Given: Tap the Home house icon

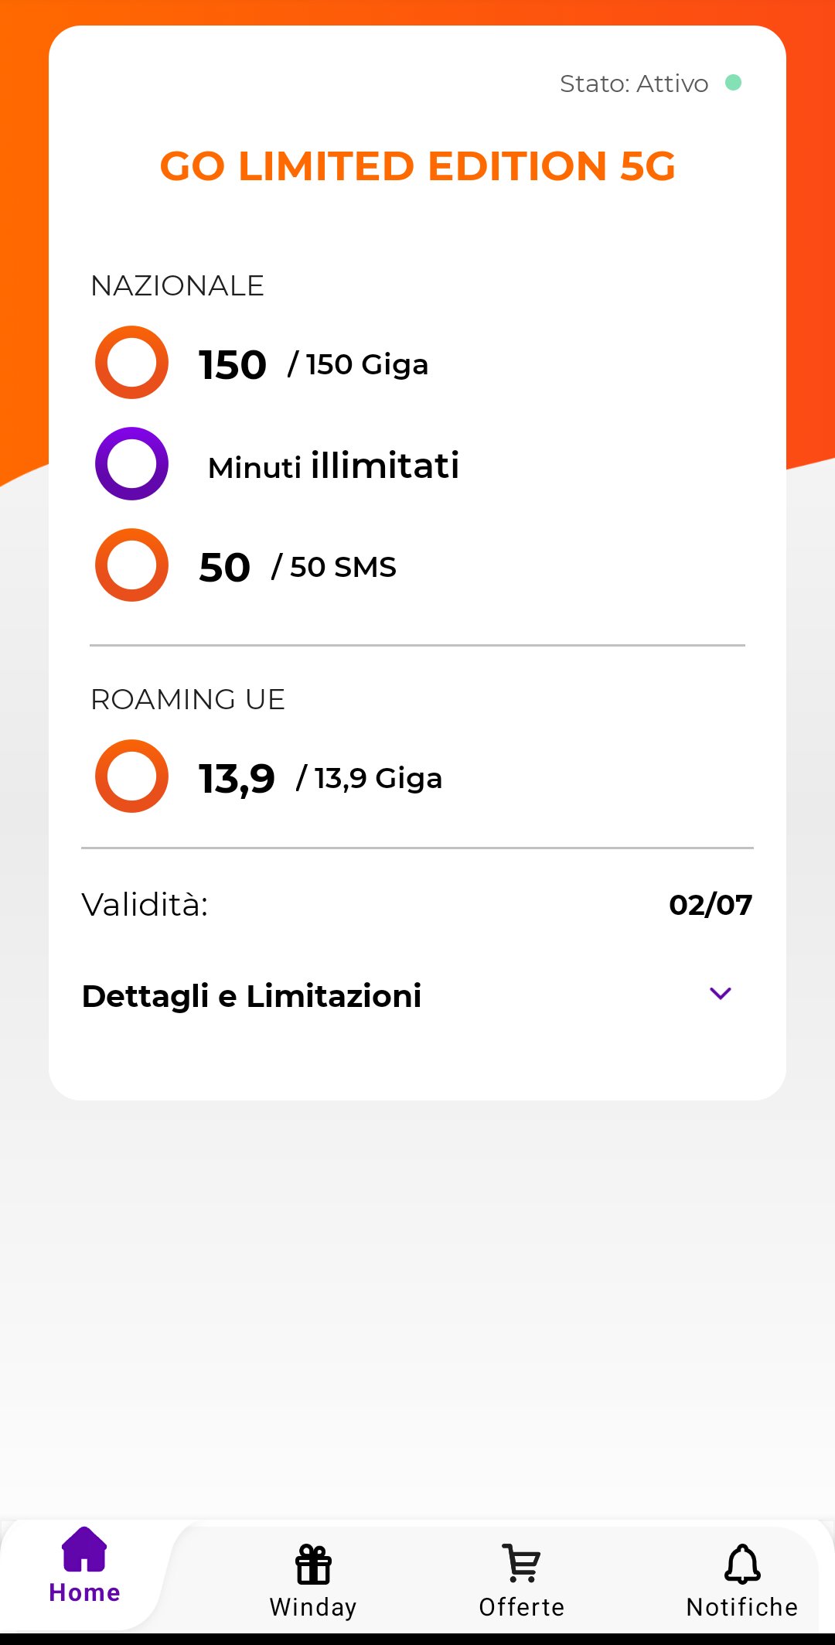Looking at the screenshot, I should coord(84,1549).
